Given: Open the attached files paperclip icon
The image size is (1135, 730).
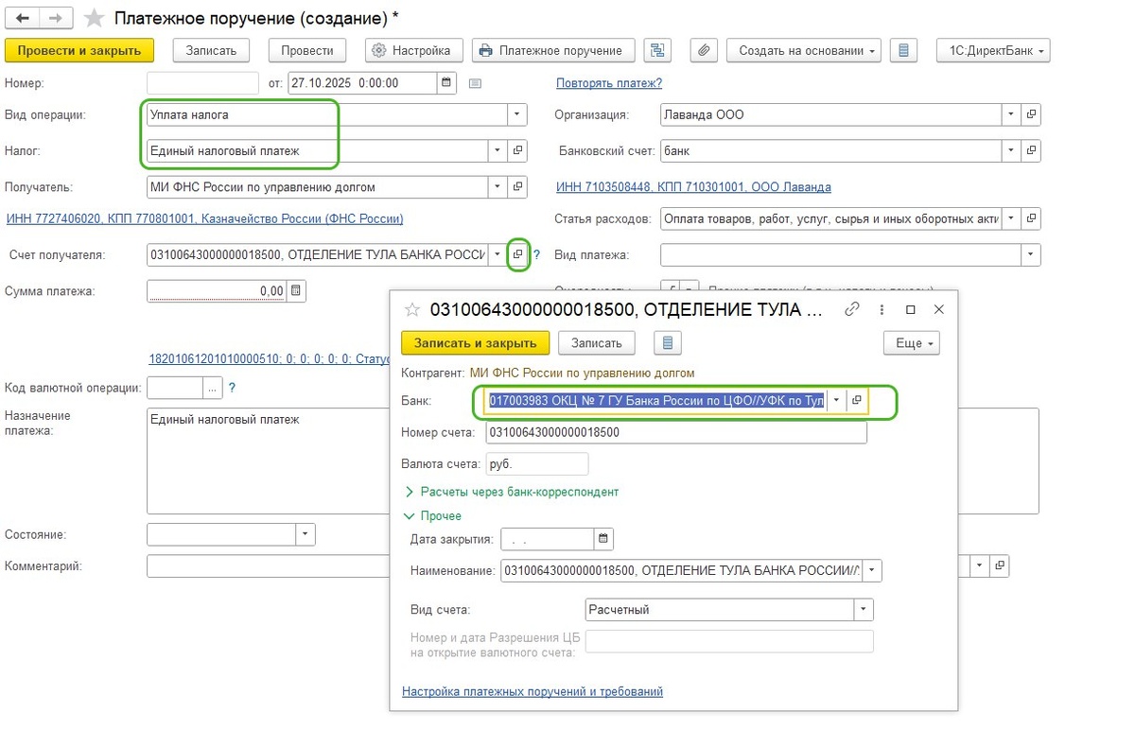Looking at the screenshot, I should pyautogui.click(x=703, y=50).
